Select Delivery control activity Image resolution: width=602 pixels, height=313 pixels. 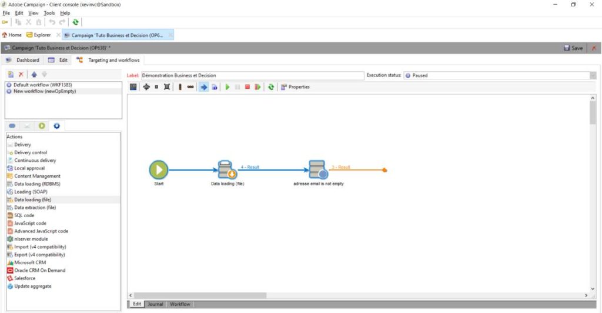coord(31,152)
